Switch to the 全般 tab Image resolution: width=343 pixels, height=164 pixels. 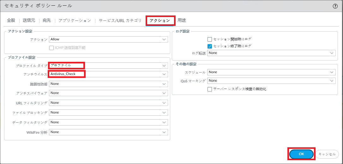[11, 20]
